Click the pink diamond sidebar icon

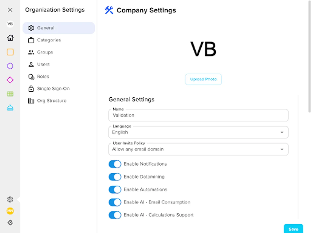[10, 80]
